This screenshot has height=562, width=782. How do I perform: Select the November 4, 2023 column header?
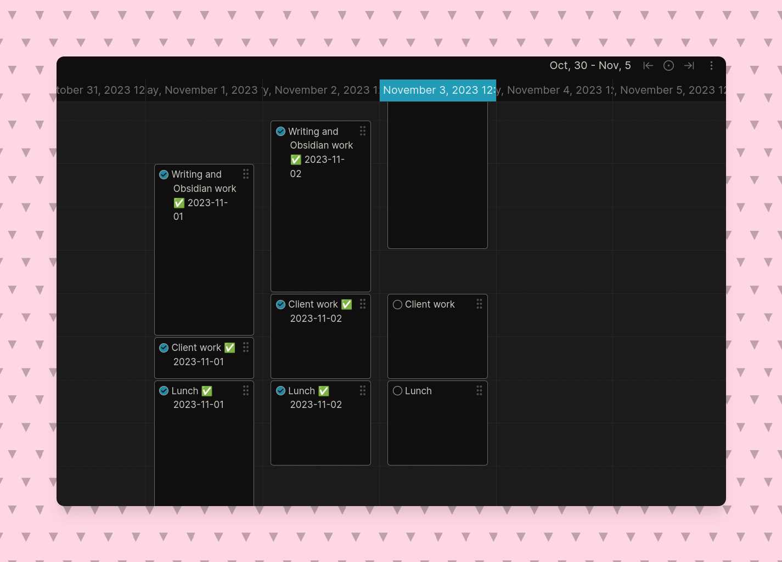555,90
